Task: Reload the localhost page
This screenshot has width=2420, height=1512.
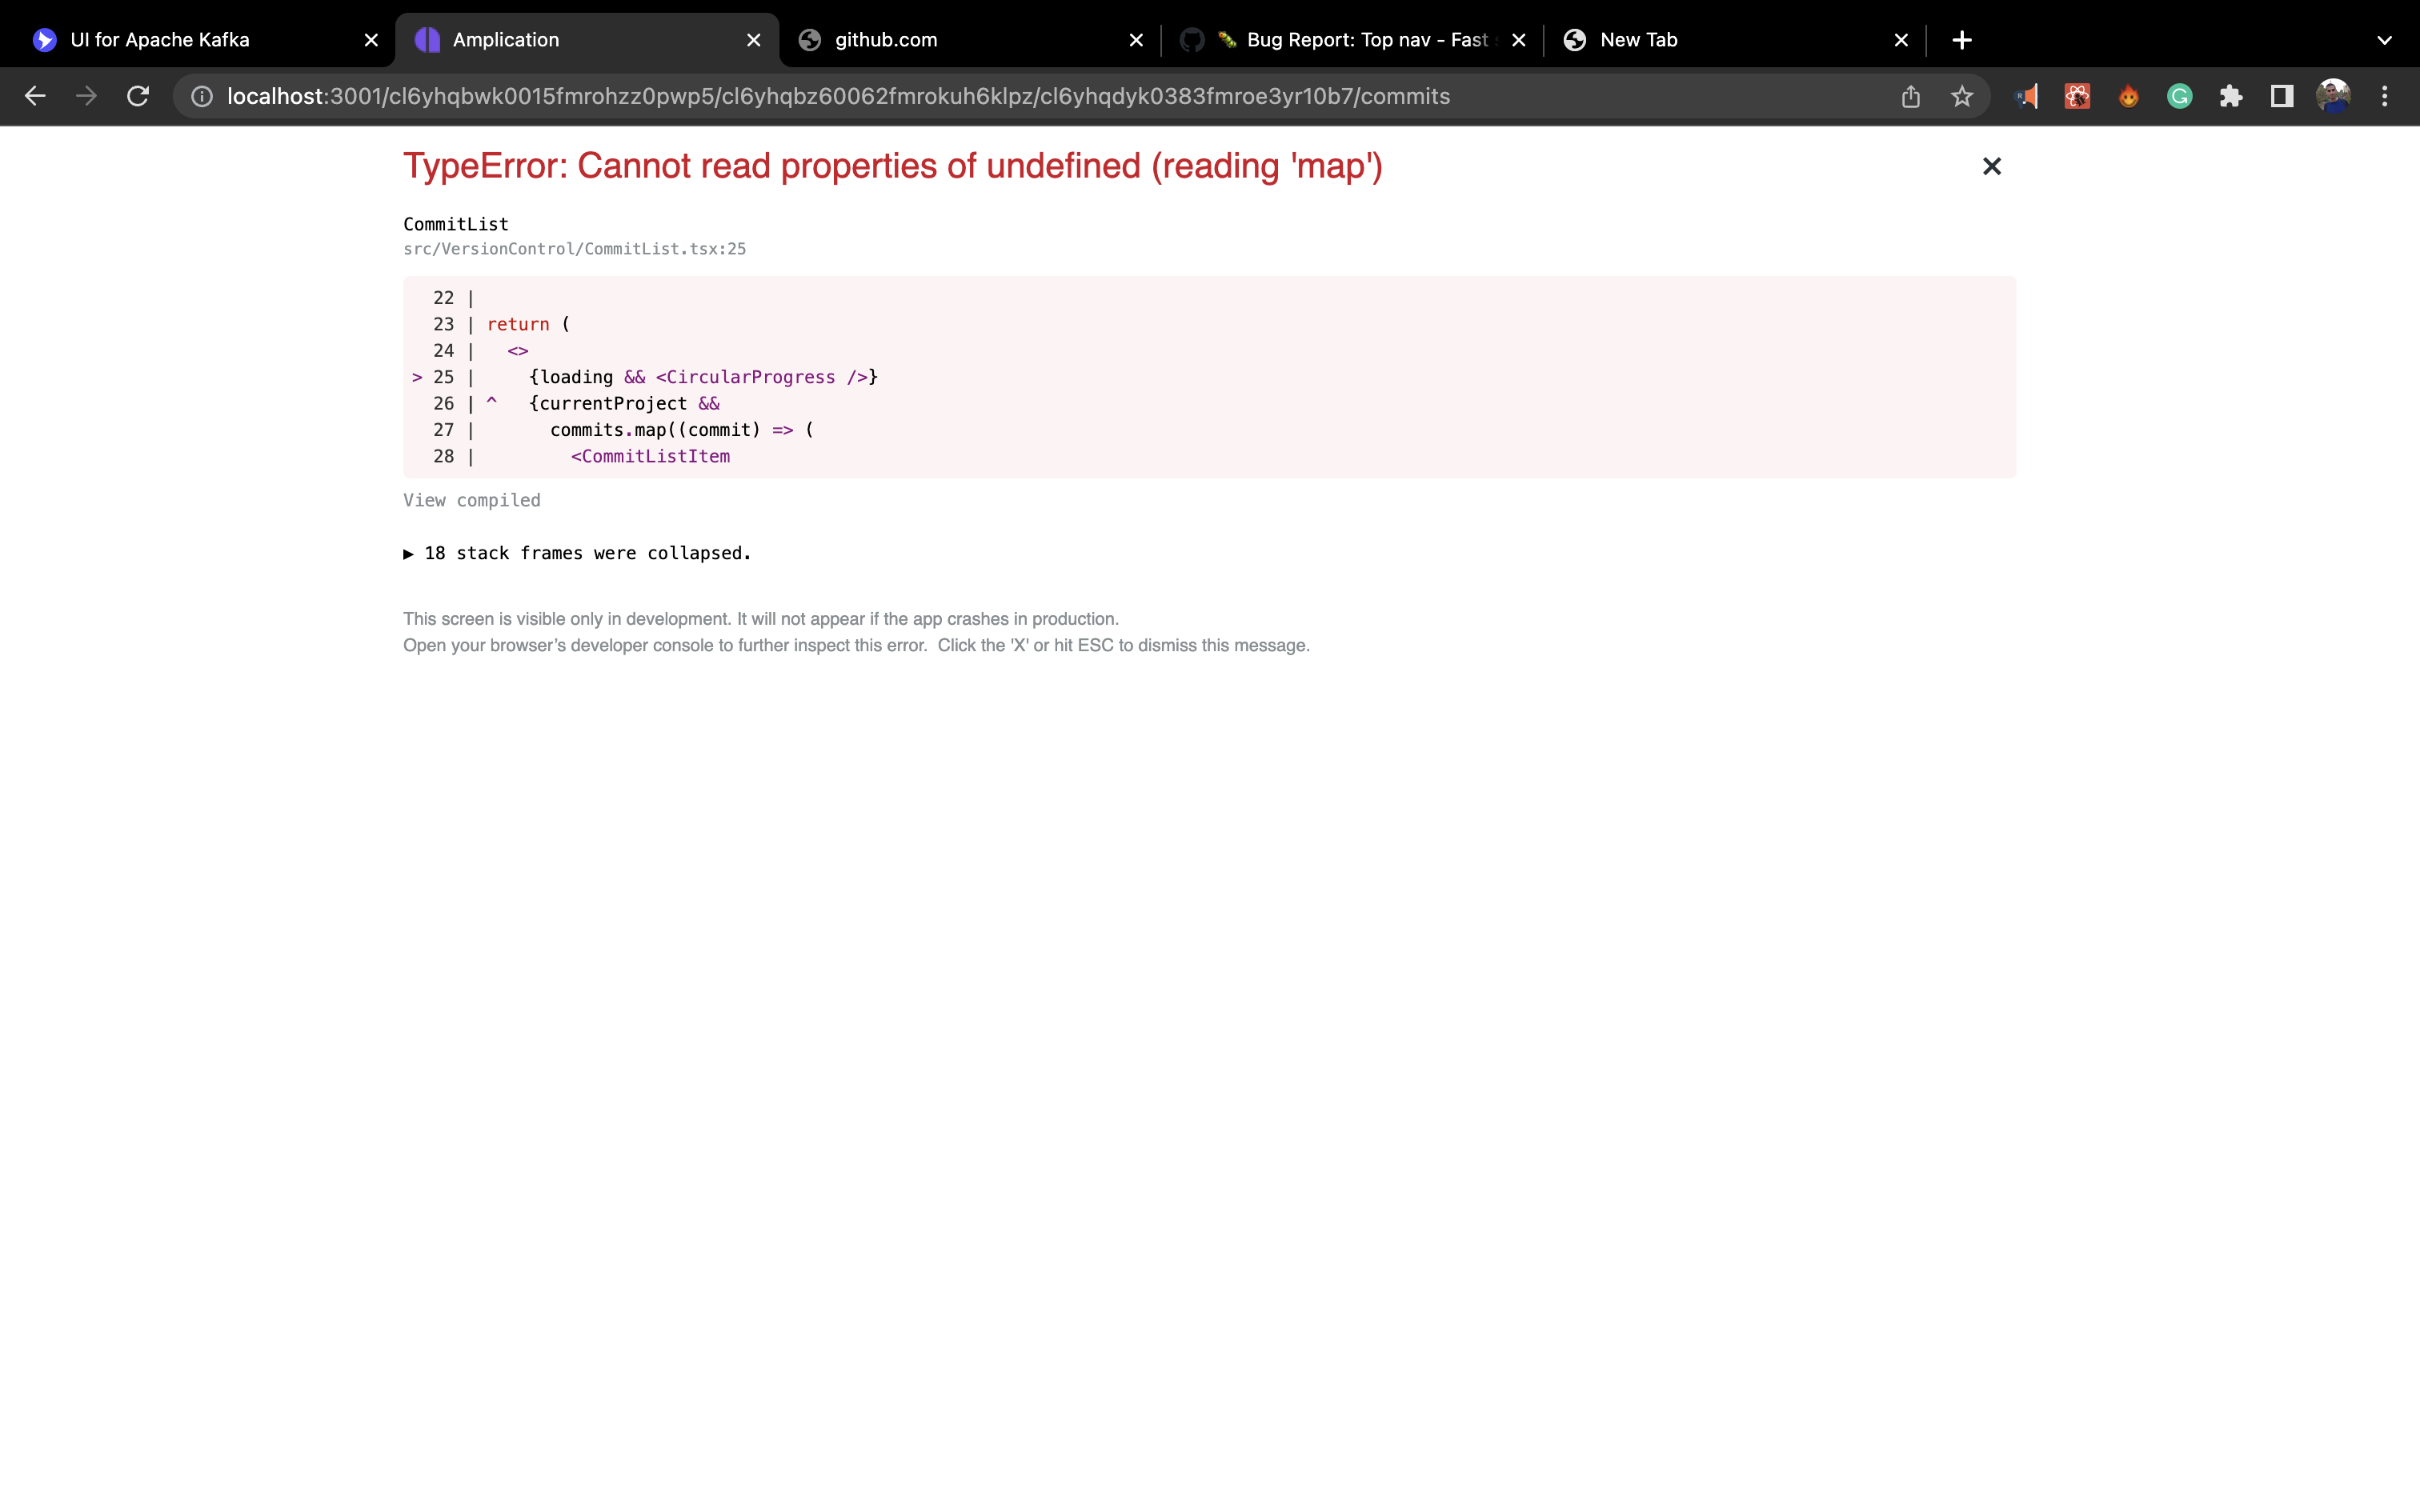Action: (138, 95)
